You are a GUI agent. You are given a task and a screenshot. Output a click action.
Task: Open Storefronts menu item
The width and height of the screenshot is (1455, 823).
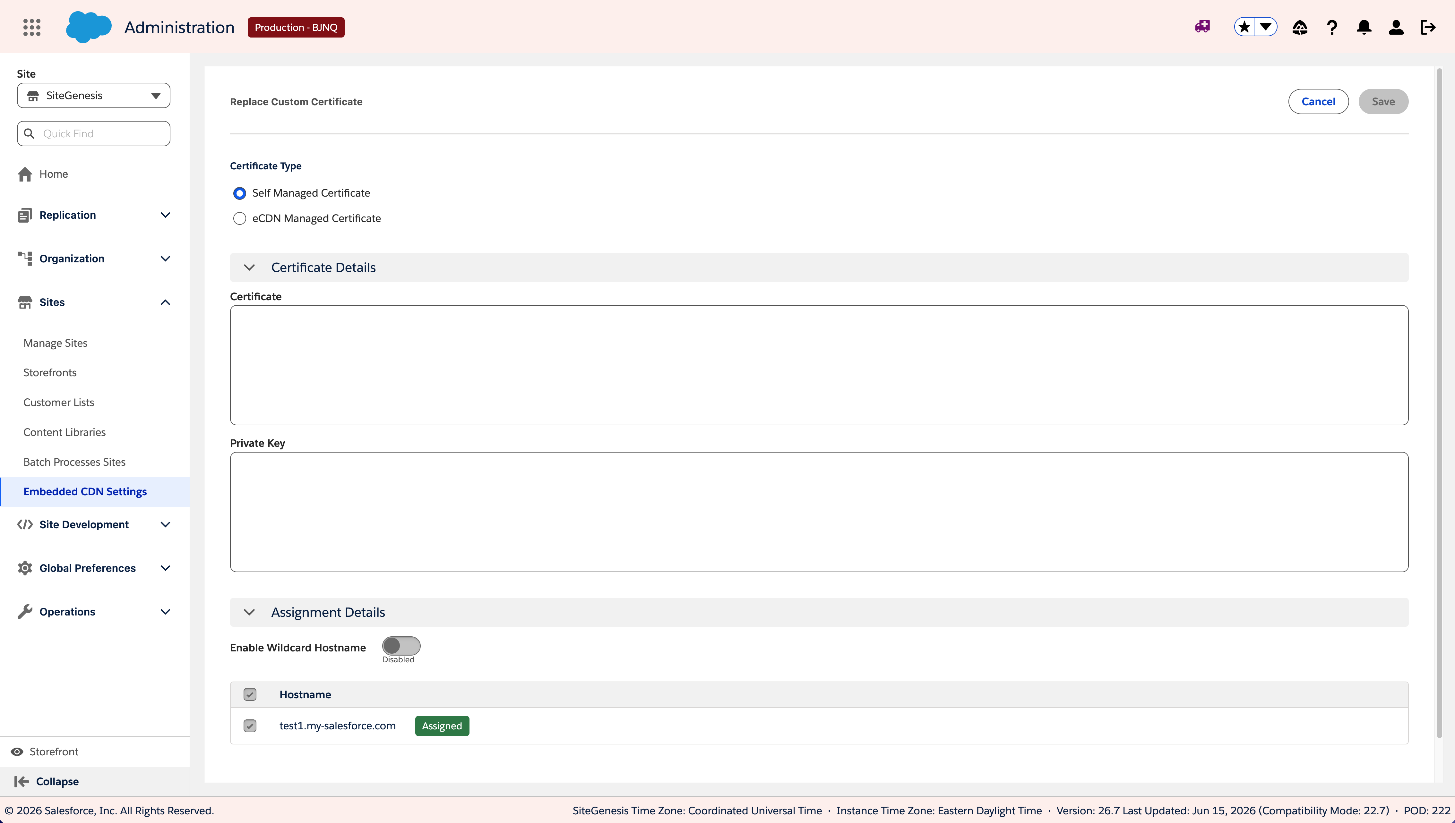(x=50, y=372)
